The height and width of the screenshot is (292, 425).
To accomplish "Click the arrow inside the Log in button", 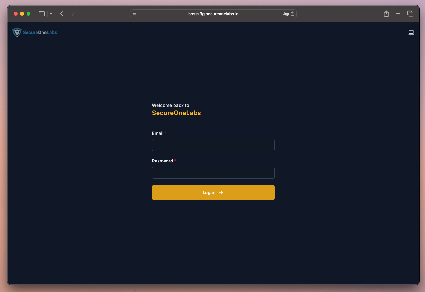I will (221, 193).
